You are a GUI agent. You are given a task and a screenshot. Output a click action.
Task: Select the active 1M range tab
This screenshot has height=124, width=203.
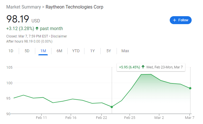43,51
